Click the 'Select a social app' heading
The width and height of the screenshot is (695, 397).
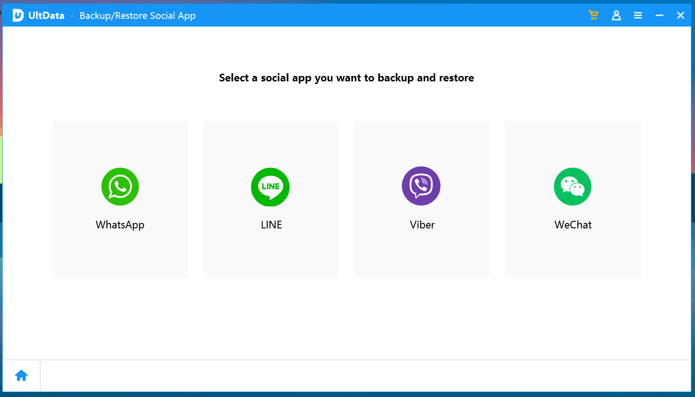tap(346, 78)
